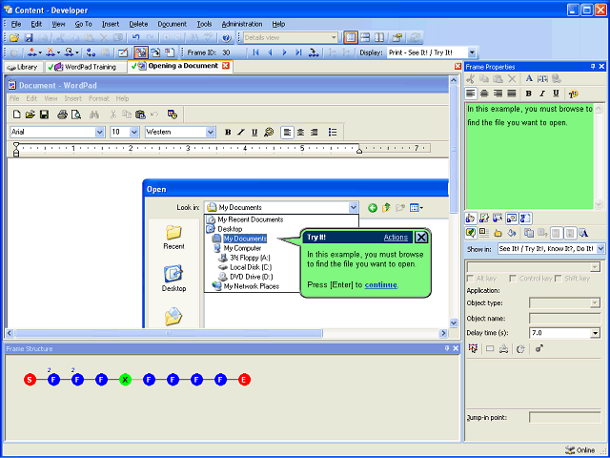
Task: Click the green bubble text editing area
Action: point(530,156)
